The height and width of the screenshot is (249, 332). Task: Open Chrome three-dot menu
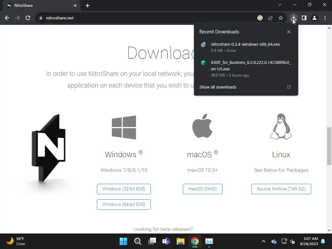click(x=325, y=18)
